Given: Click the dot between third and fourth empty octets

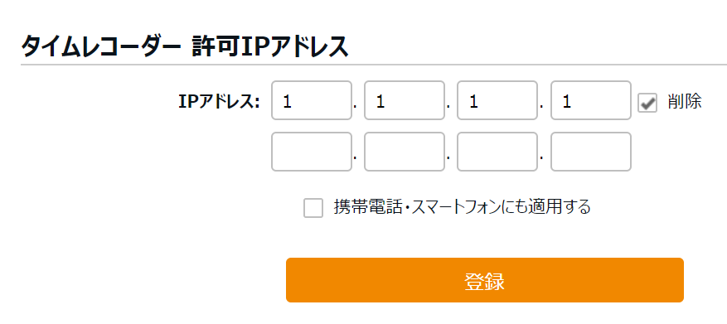Looking at the screenshot, I should (x=541, y=157).
